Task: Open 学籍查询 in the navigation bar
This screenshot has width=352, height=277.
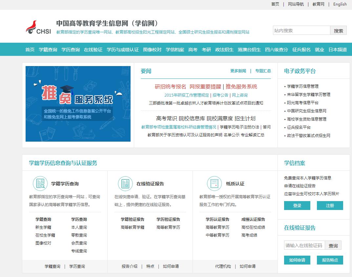Action: pos(48,50)
